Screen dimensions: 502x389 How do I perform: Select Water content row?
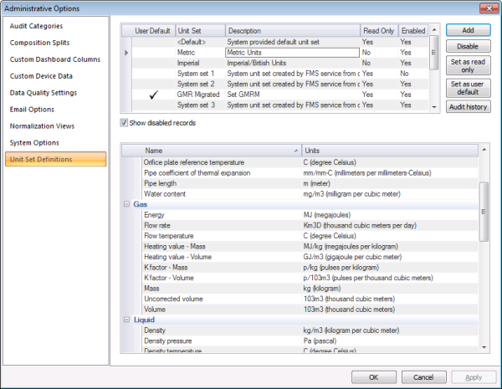click(310, 194)
